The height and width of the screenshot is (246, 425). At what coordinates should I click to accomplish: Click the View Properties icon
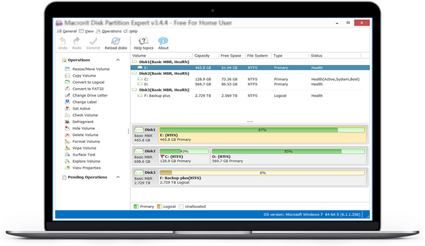[67, 167]
